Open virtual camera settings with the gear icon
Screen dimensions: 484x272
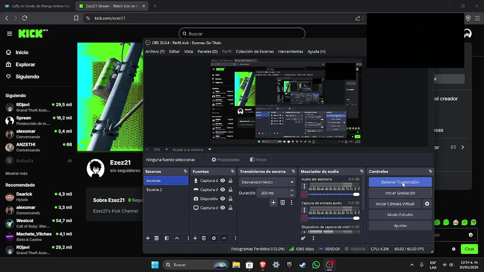(427, 204)
